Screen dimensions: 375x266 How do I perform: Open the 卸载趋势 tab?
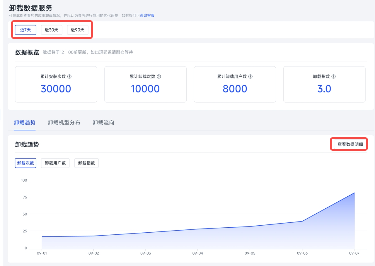click(x=25, y=123)
